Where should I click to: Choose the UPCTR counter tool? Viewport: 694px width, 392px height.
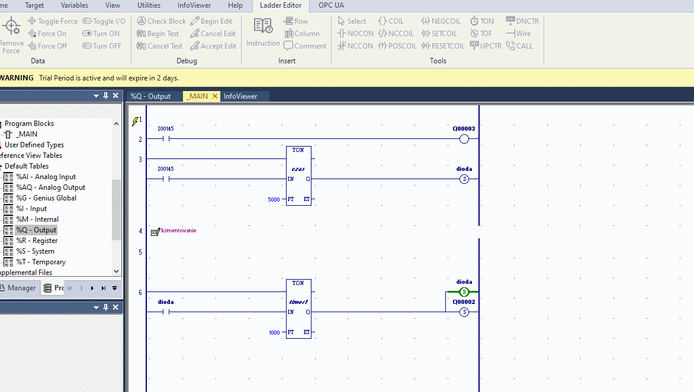point(486,46)
